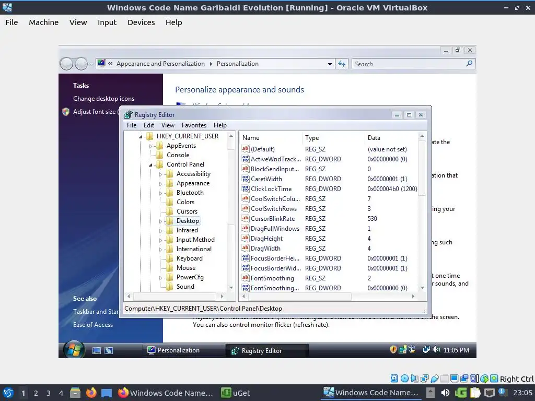This screenshot has height=401, width=535.
Task: Expand the AppEvents key
Action: [x=150, y=146]
